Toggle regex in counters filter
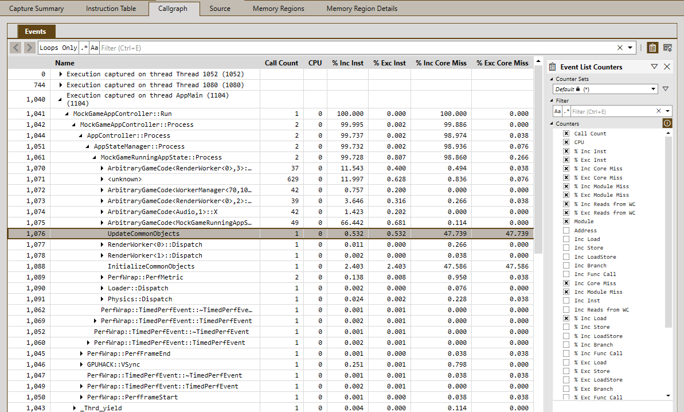The image size is (684, 412). [566, 111]
